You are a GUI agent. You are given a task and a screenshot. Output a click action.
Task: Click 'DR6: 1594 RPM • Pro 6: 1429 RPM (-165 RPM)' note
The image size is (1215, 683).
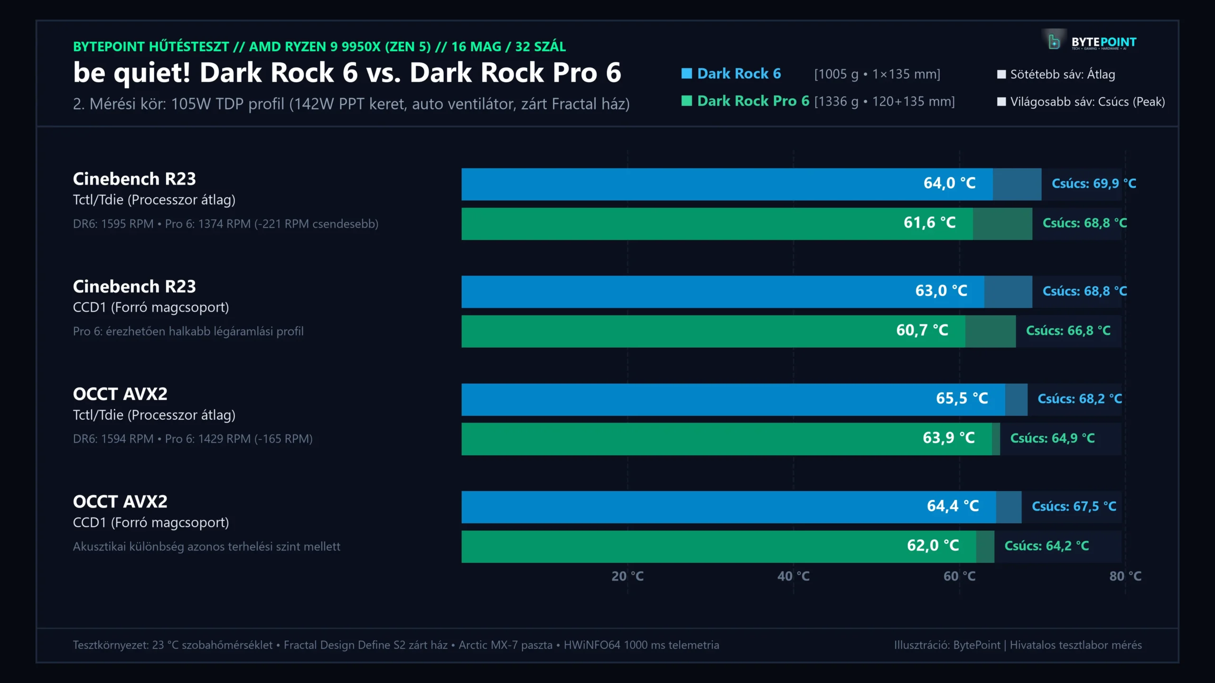(x=193, y=439)
